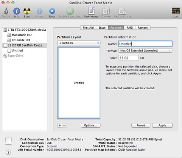
Task: Select Macintosh HD in sidebar
Action: (24, 35)
